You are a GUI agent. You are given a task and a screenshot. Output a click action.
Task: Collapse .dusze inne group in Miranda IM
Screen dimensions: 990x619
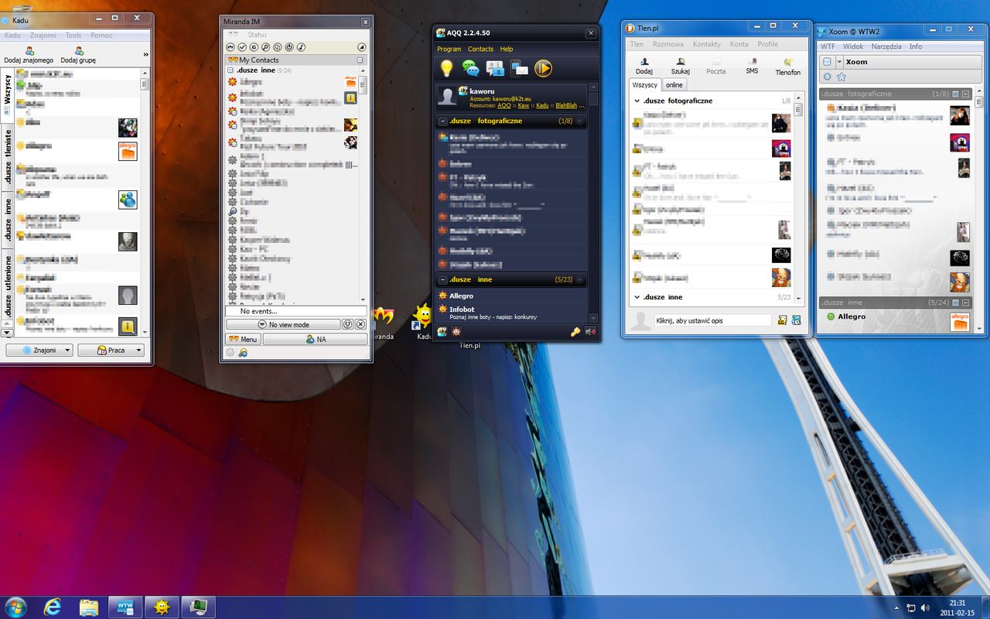(231, 70)
